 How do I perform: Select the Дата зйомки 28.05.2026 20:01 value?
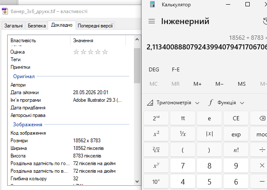(x=90, y=92)
